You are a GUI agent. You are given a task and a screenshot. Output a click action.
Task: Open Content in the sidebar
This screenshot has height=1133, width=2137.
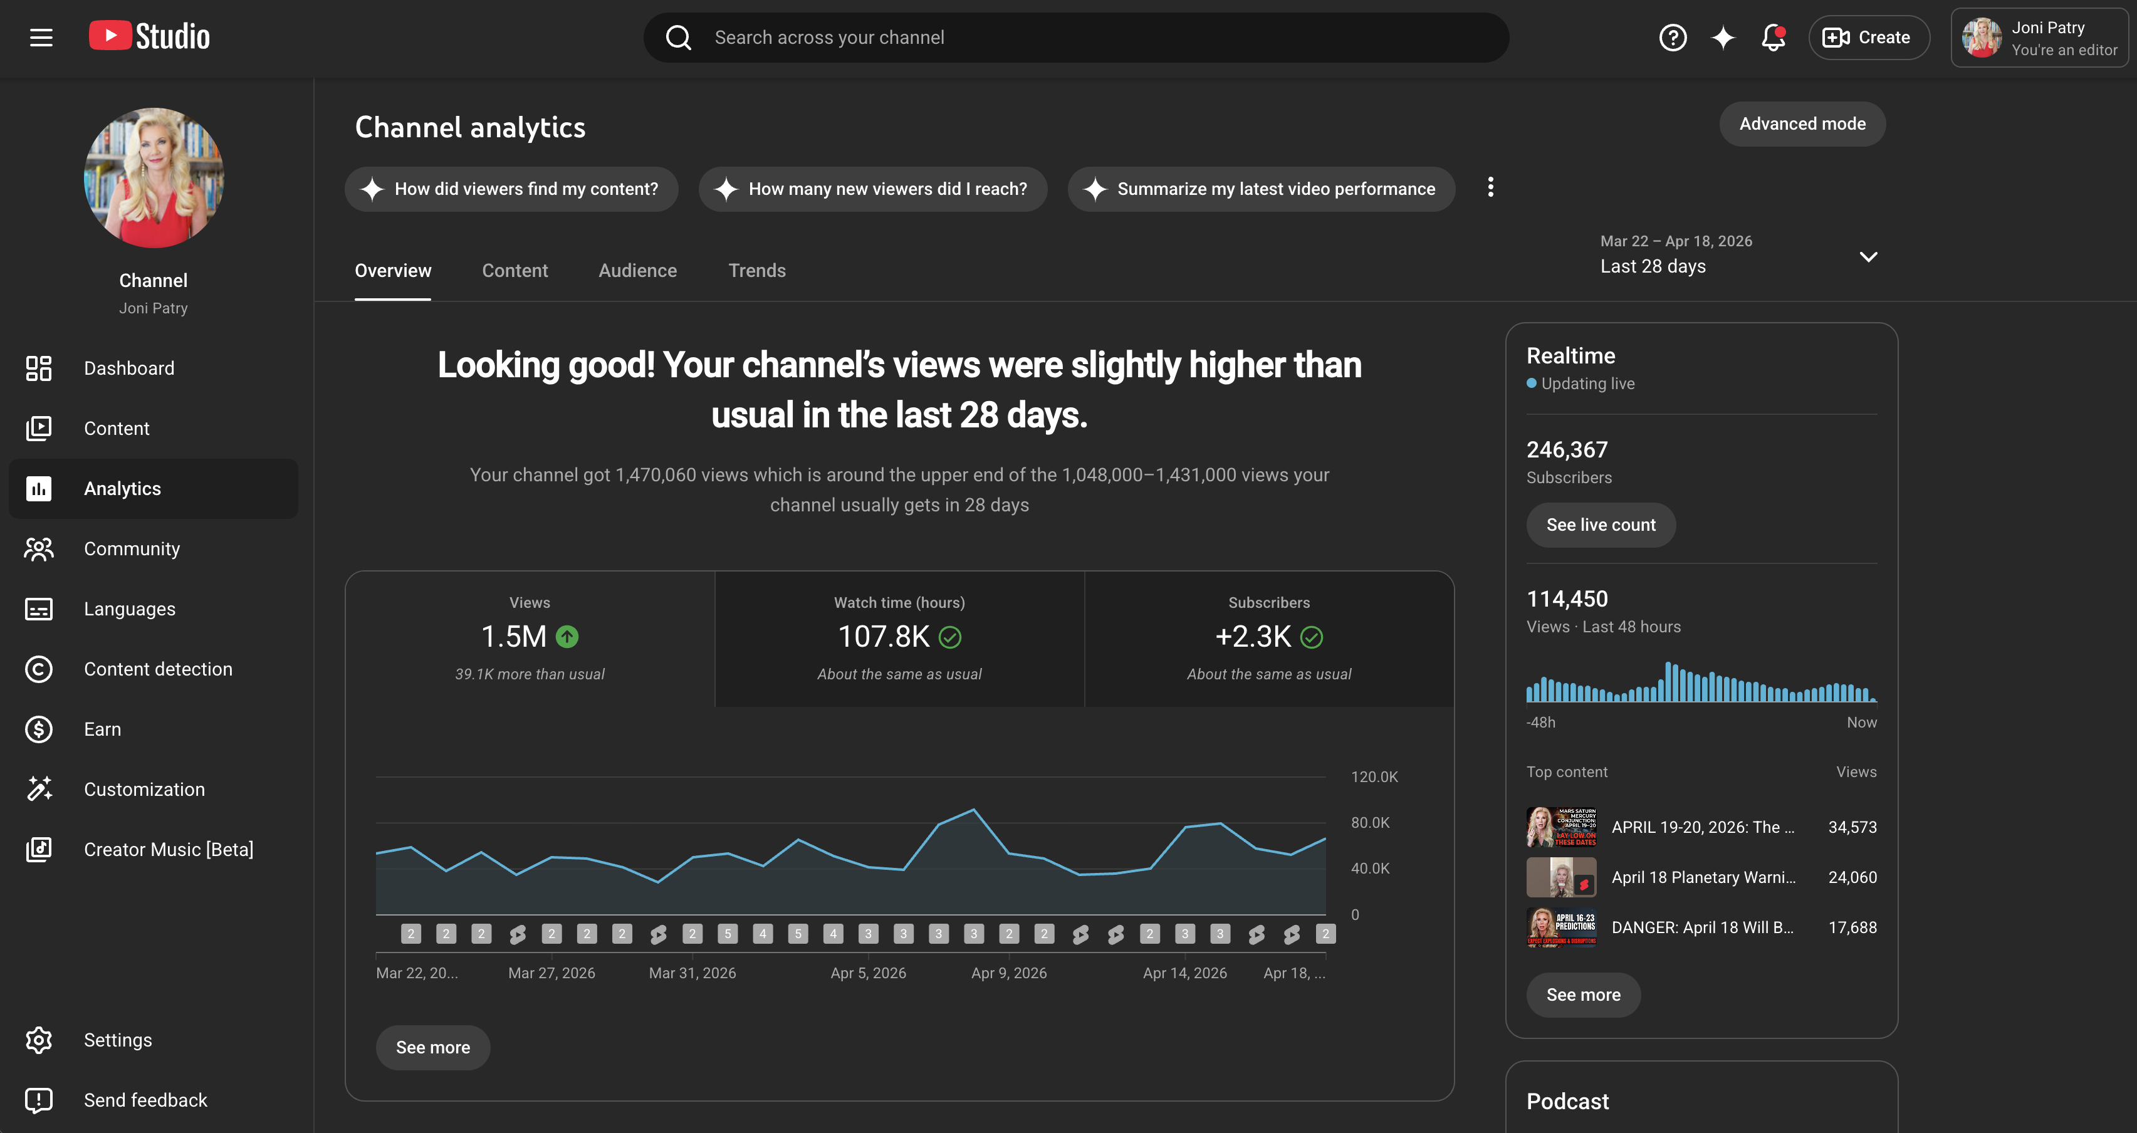154,429
